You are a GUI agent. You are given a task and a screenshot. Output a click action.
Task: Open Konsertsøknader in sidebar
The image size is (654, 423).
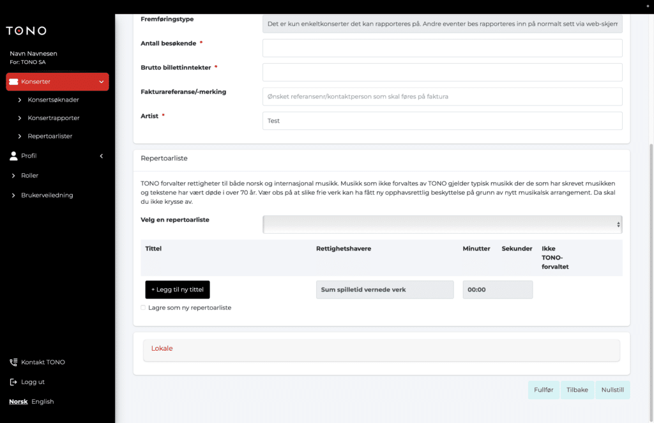tap(54, 100)
